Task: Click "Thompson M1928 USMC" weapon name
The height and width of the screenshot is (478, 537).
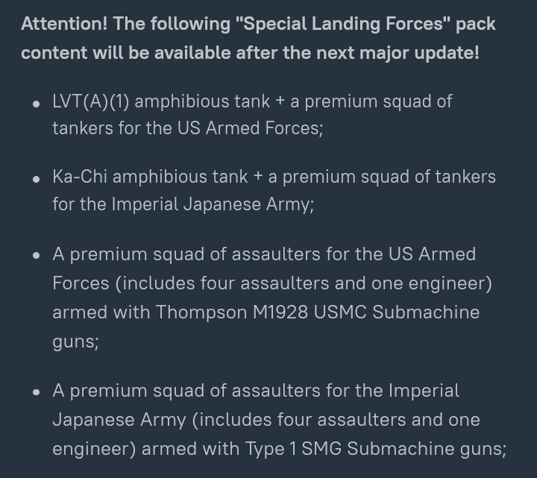Action: (x=261, y=312)
